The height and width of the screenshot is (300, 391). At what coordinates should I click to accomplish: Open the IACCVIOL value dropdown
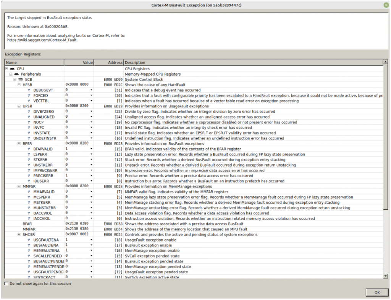[91, 219]
